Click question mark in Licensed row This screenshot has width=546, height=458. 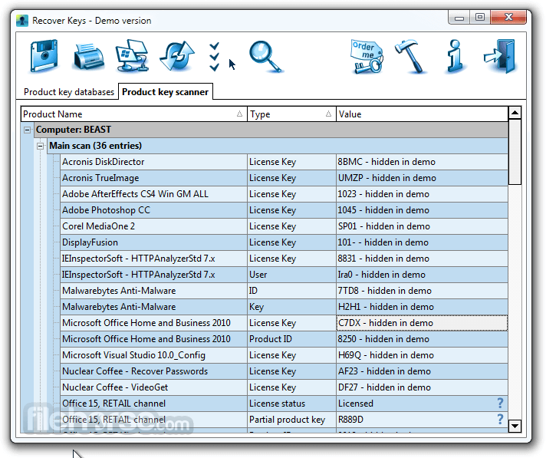[500, 403]
